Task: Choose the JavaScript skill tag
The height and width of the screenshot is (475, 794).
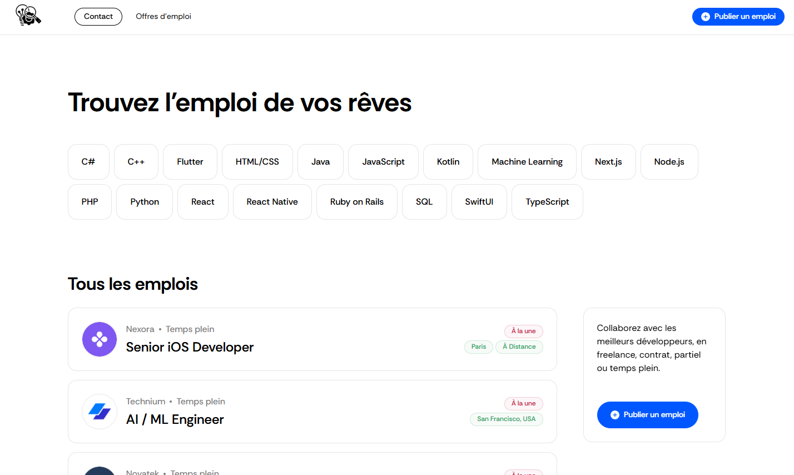Action: 384,162
